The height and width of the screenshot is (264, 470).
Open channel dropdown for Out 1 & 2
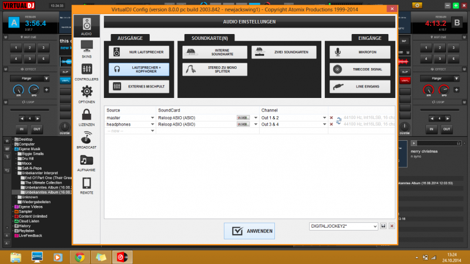(x=324, y=118)
